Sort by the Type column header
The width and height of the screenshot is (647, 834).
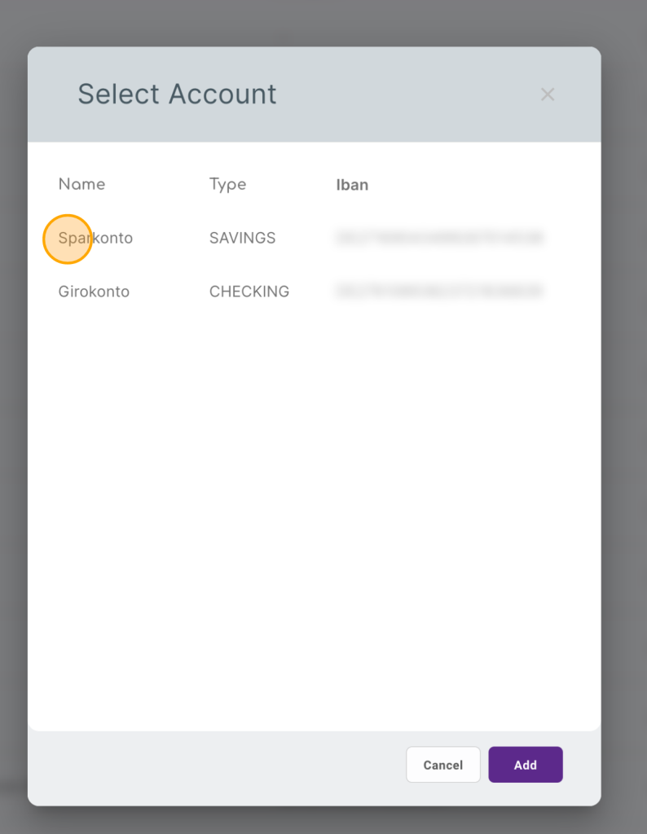[x=227, y=184]
